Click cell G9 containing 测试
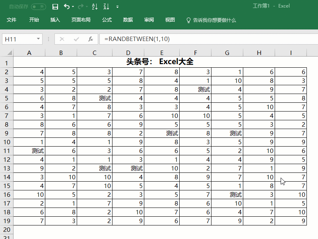Image resolution: width=318 pixels, height=239 pixels. 227,133
